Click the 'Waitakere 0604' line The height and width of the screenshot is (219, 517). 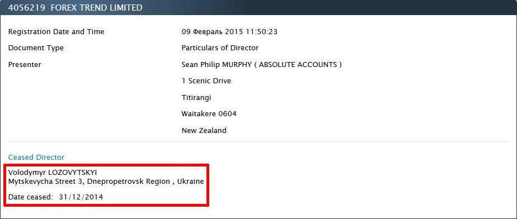(209, 114)
